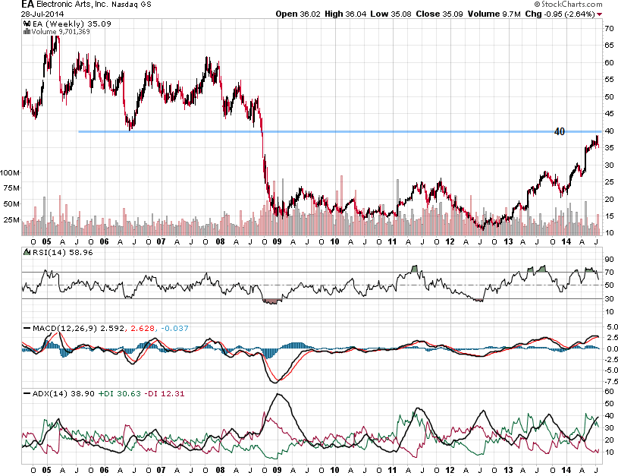This screenshot has width=618, height=476.
Task: Click the 45 price axis label
Action: [609, 114]
